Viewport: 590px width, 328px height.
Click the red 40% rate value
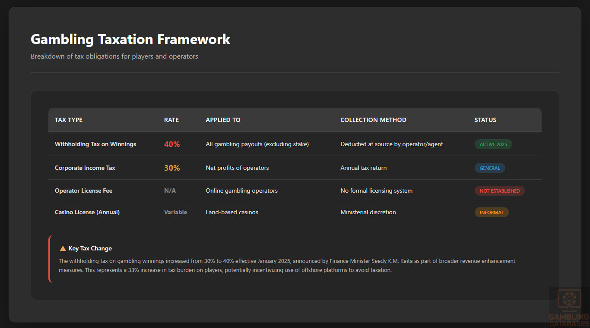point(172,144)
